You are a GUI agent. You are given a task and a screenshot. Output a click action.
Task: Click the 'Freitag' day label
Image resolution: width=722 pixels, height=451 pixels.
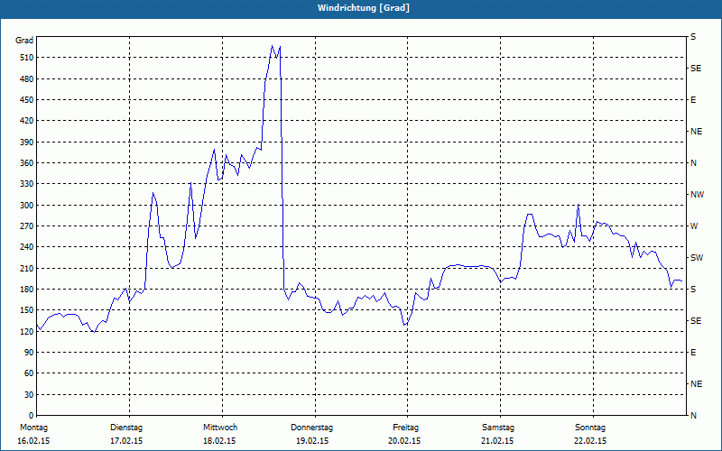(405, 428)
